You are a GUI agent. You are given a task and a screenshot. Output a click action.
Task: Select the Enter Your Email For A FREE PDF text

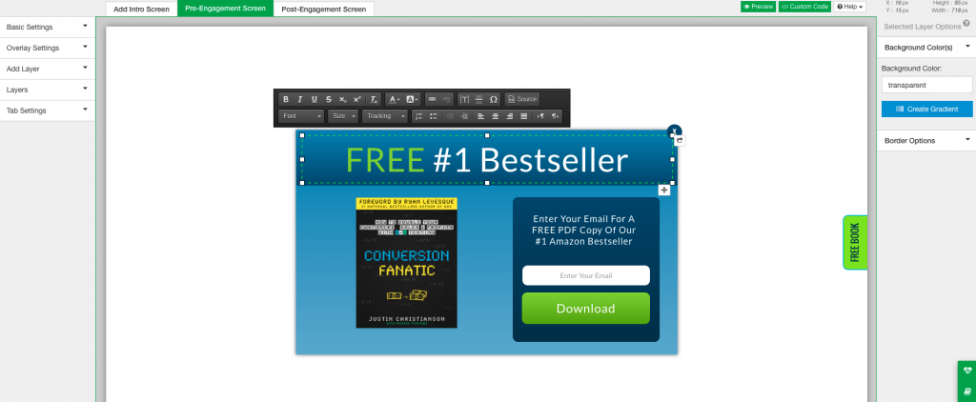[584, 231]
